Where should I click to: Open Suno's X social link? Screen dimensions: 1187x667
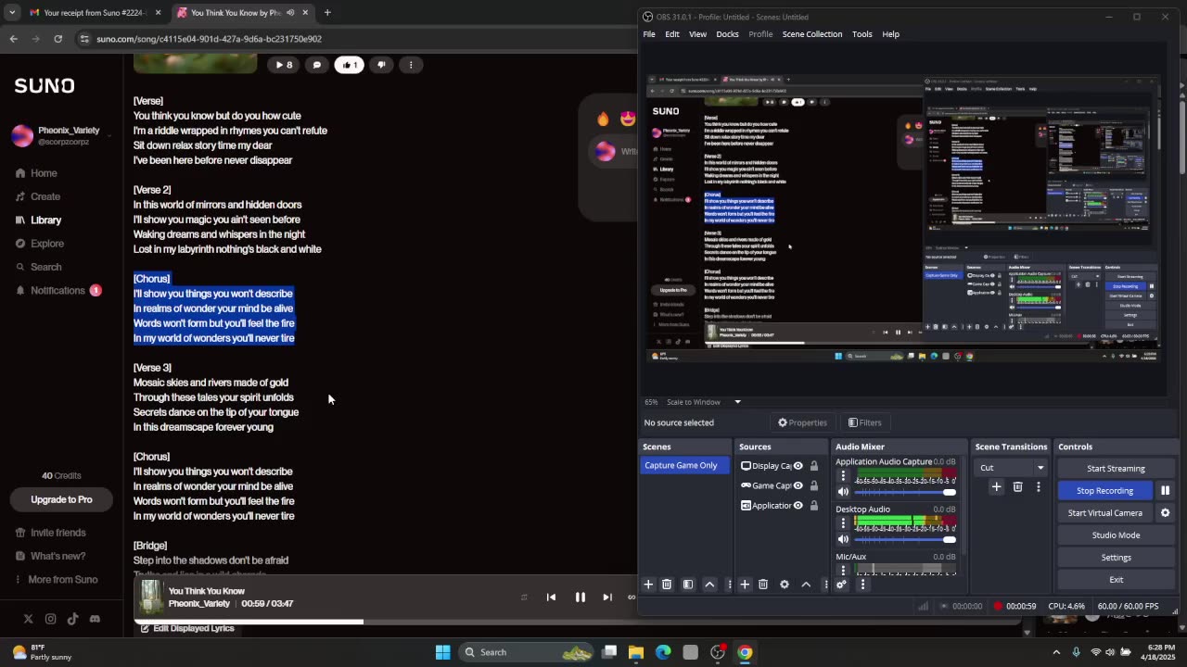(x=28, y=619)
